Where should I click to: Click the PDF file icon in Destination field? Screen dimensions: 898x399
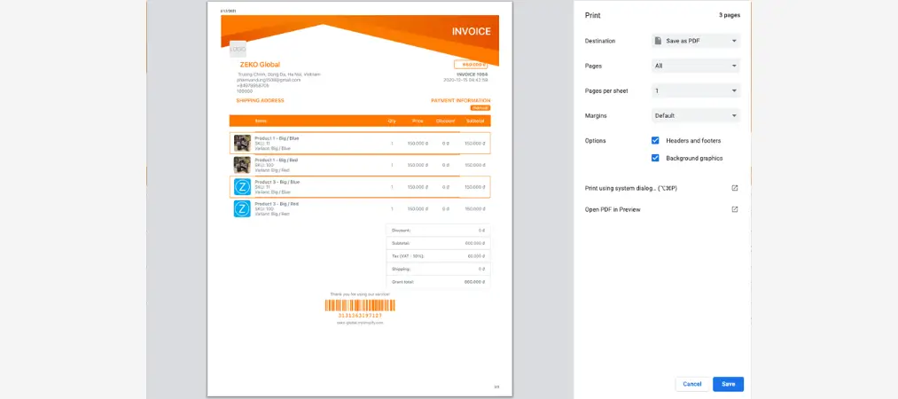[x=659, y=41]
